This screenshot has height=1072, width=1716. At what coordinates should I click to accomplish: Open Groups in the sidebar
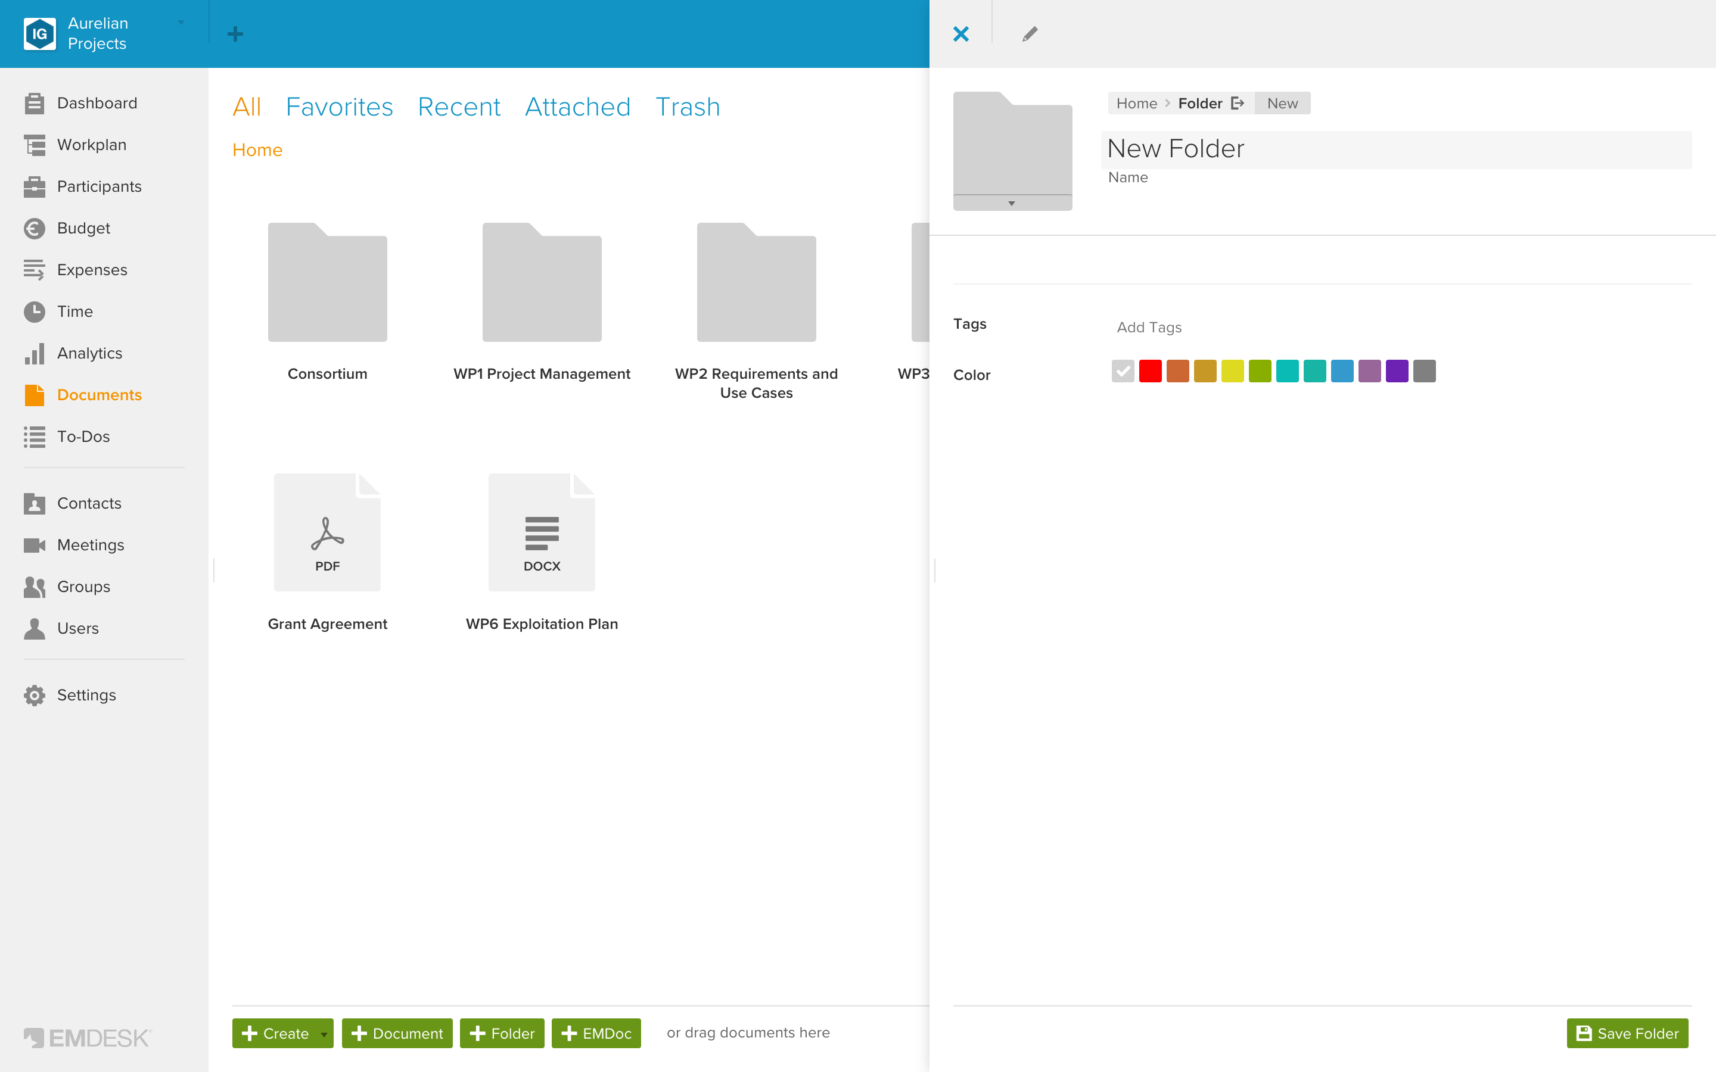point(67,588)
